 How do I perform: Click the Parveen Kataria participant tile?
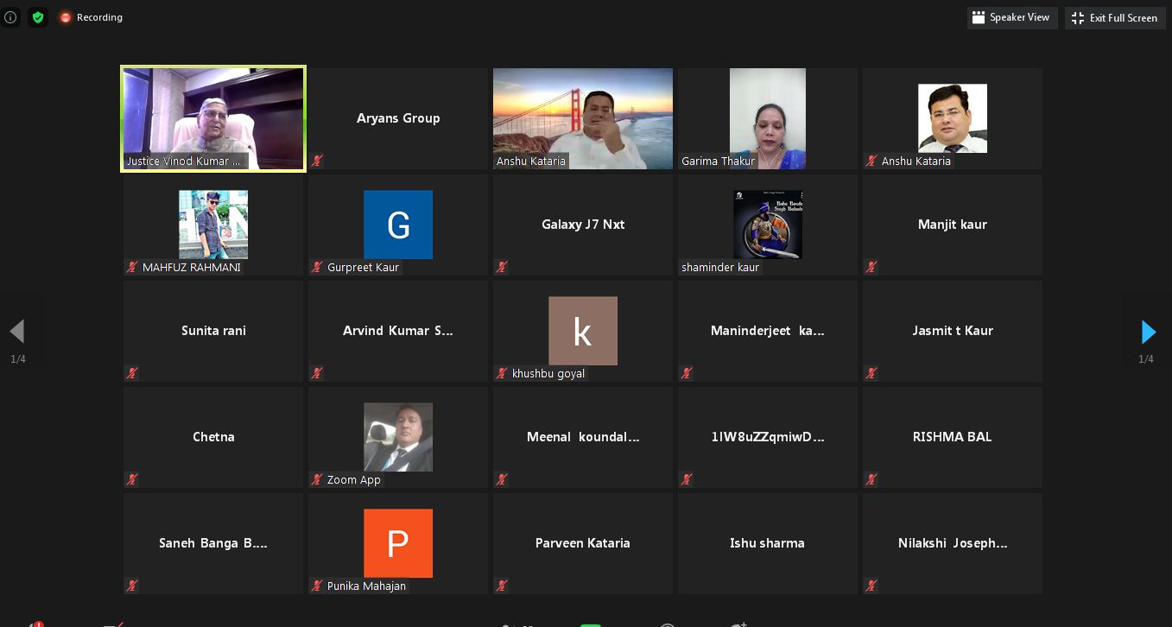[x=582, y=543]
